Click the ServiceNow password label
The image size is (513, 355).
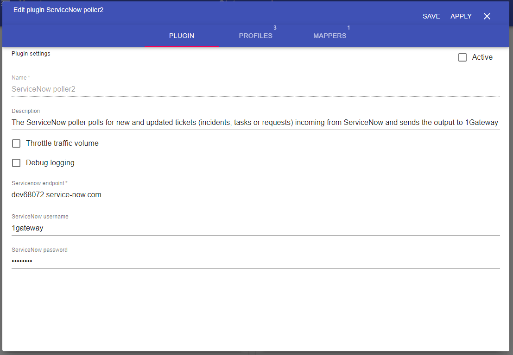tap(39, 250)
